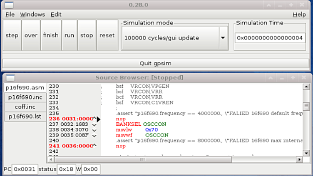
Task: Open the File menu
Action: pos(10,14)
